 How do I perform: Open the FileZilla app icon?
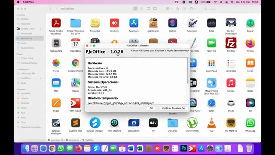click(x=231, y=43)
